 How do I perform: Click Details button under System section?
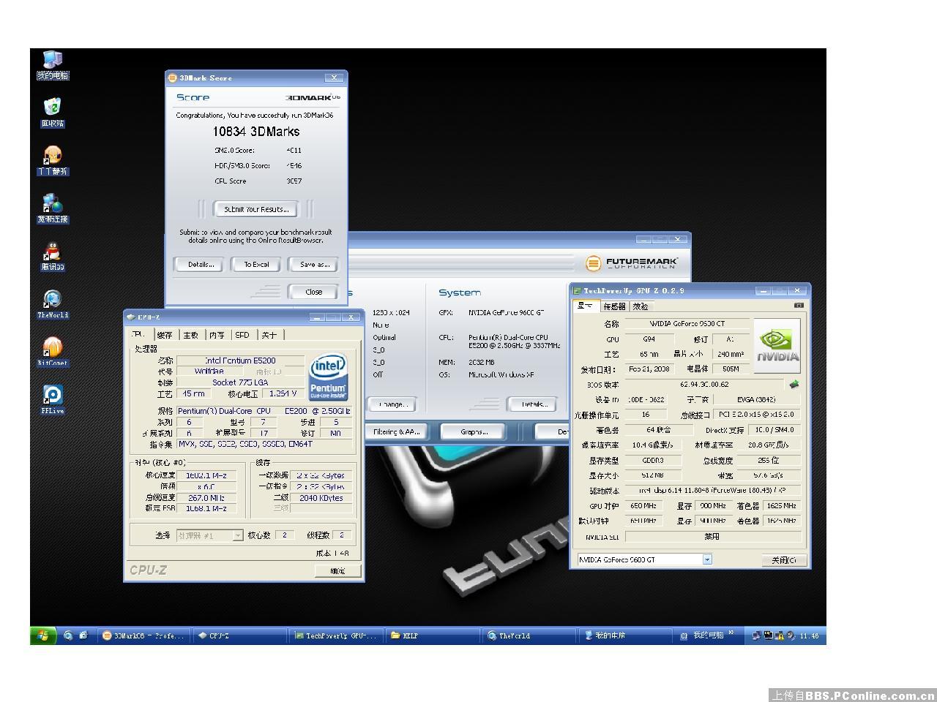click(533, 404)
